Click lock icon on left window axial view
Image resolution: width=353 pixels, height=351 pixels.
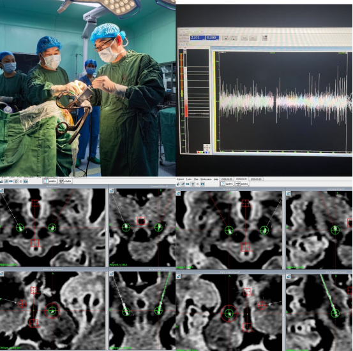coord(2,190)
